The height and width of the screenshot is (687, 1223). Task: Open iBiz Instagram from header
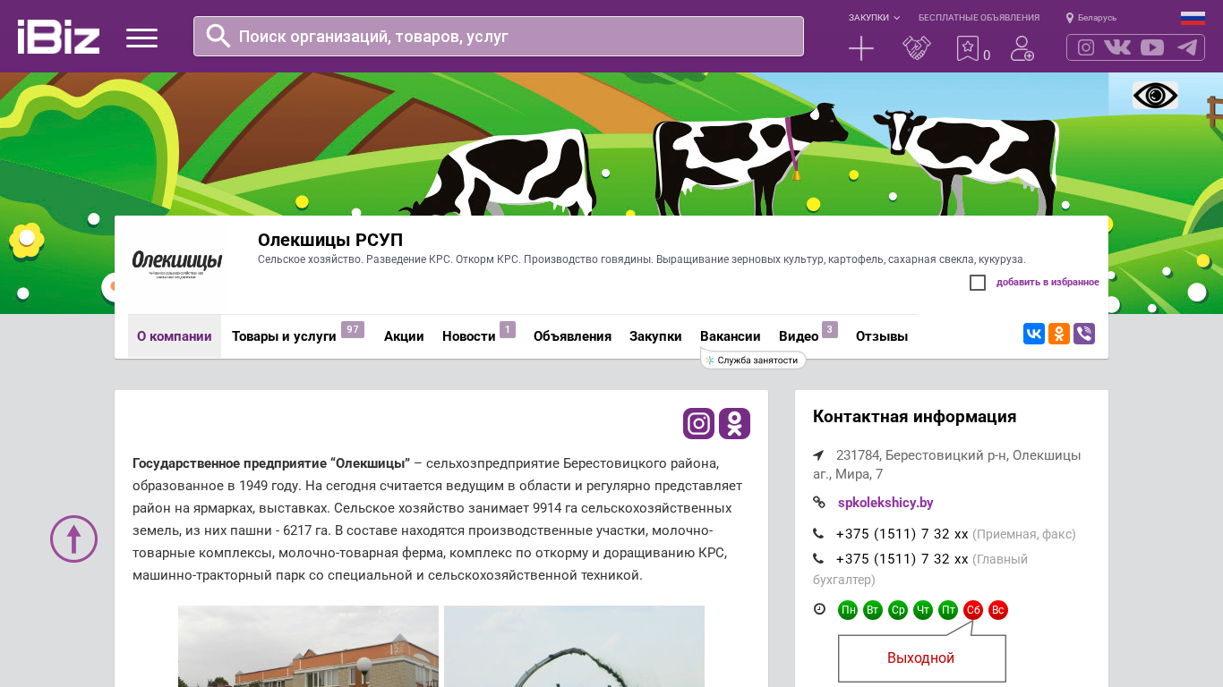point(1086,47)
